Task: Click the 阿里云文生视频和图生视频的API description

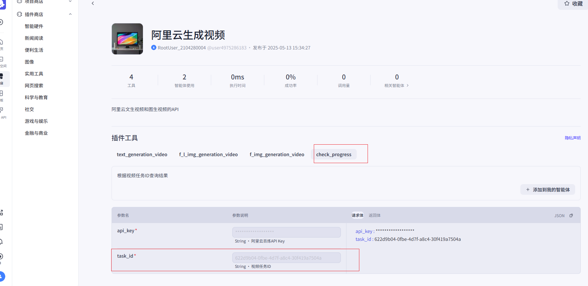Action: pos(145,109)
